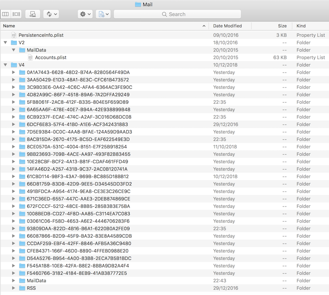Click folder icon of 8CE0570A-531C-4004-B151-E7F25B918254

[22, 147]
